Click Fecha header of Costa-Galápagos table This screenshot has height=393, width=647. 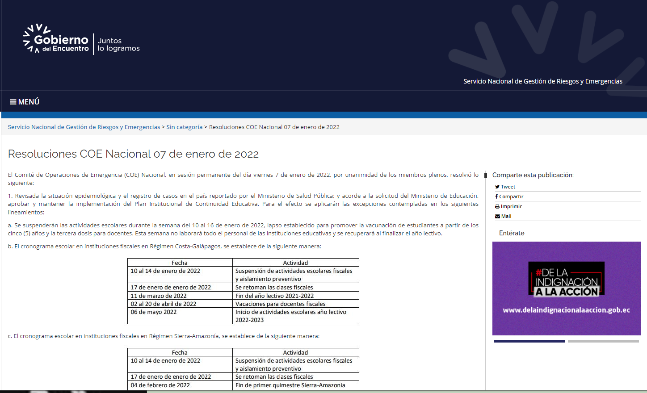[x=180, y=263]
